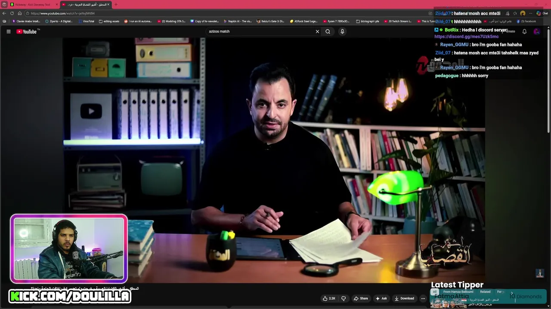The height and width of the screenshot is (309, 551).
Task: Switch to the Kickaway Kick Giveaway Tool tab
Action: (33, 4)
